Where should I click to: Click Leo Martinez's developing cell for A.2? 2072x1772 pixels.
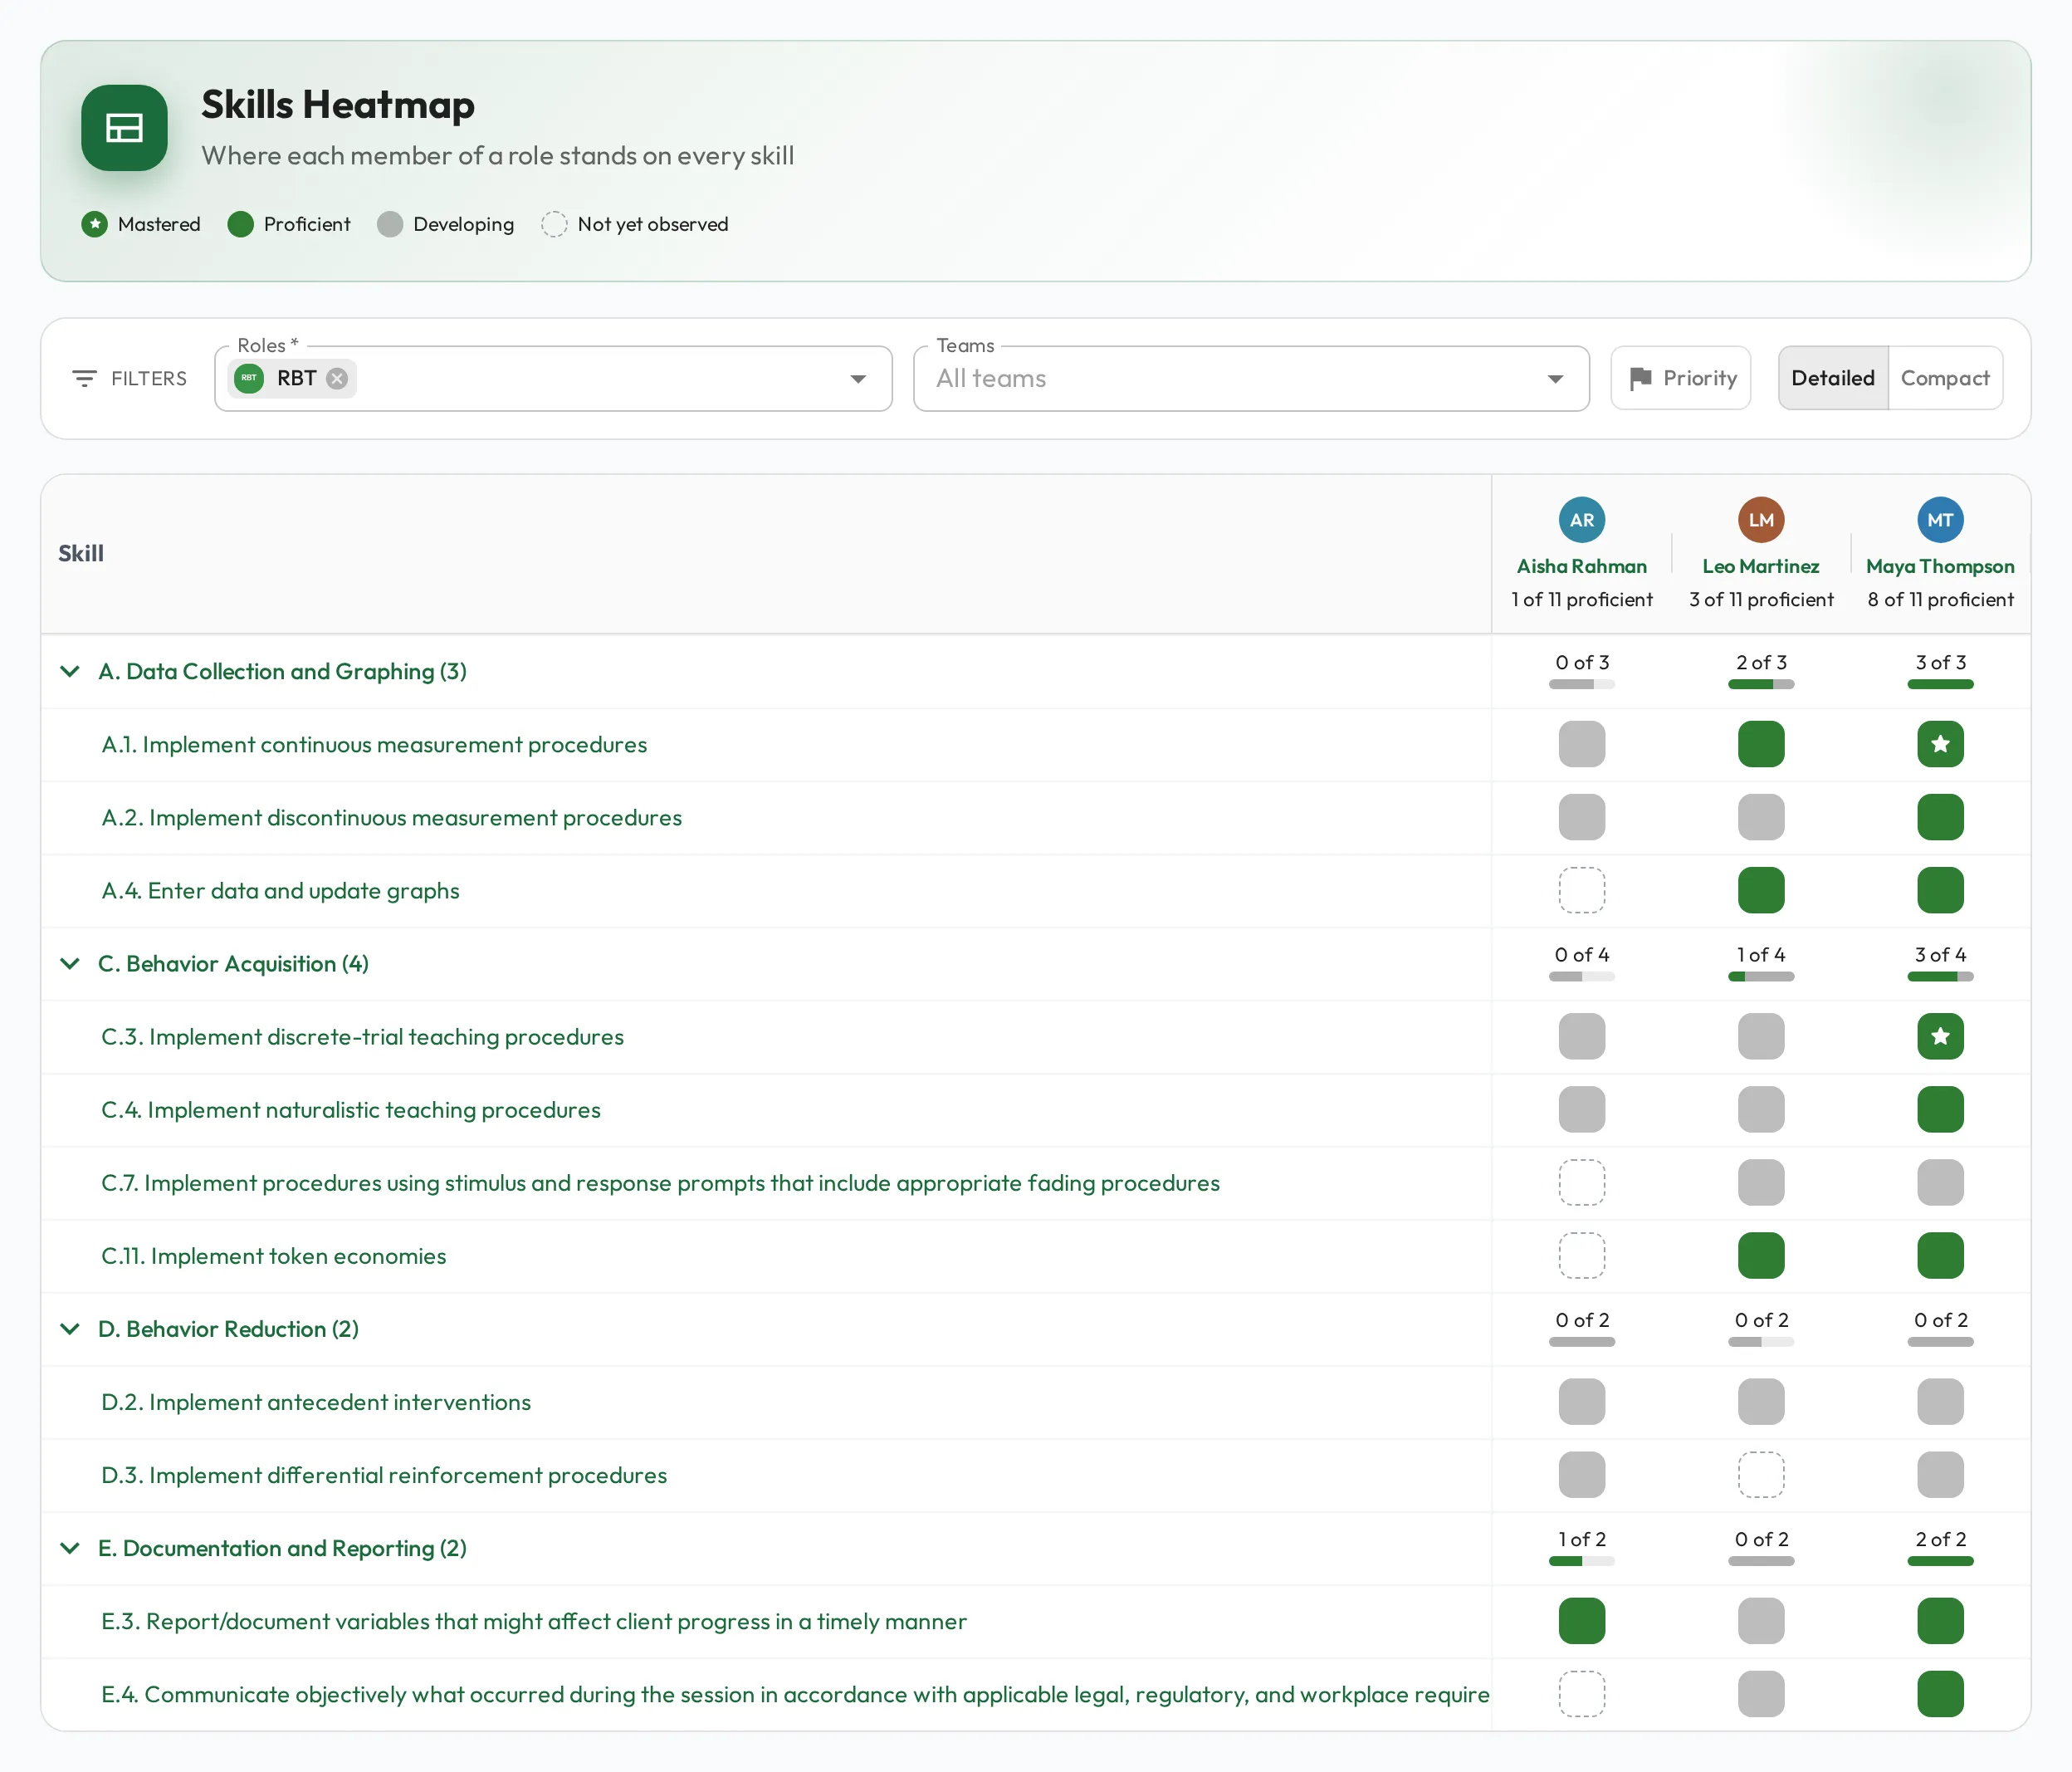(1761, 817)
